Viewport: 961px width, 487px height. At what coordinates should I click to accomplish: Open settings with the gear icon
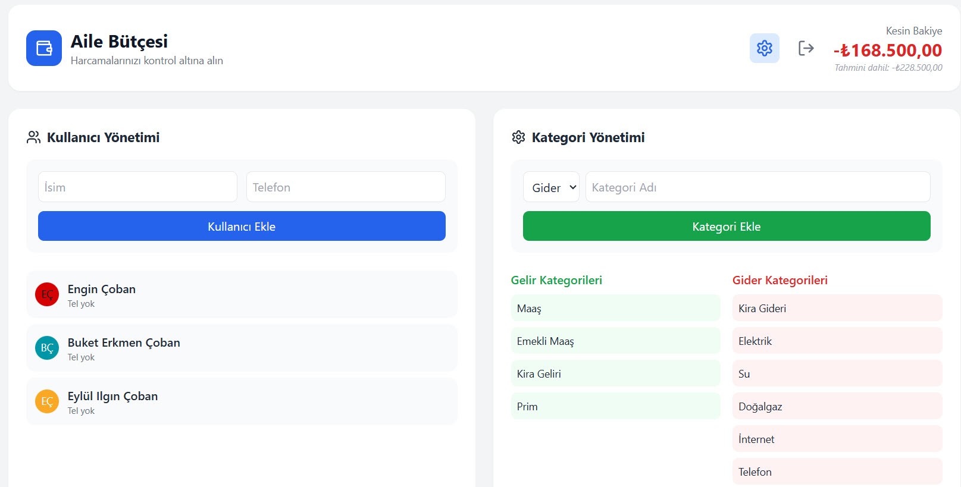[765, 48]
